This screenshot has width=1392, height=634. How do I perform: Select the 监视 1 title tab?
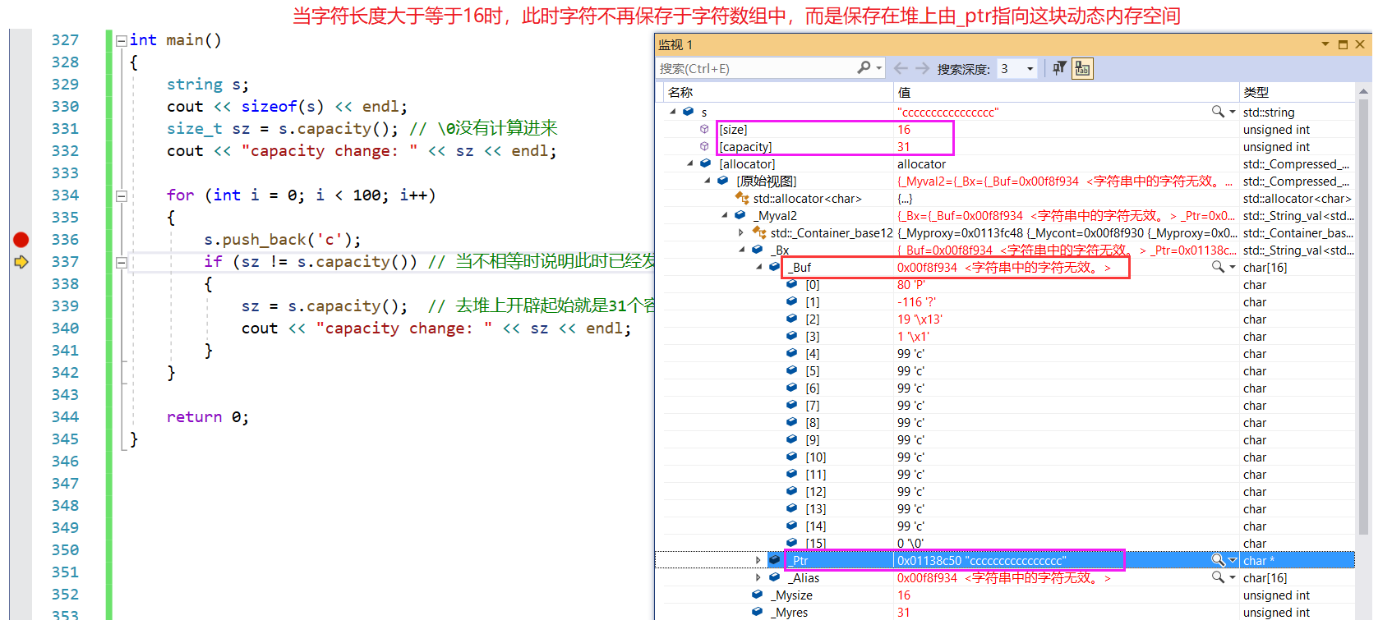675,45
